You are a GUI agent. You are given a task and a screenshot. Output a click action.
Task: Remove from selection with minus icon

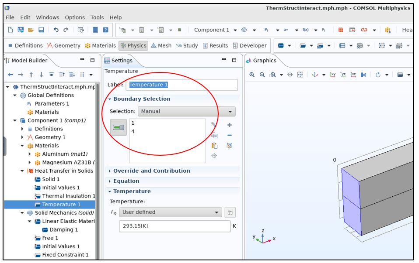229,135
